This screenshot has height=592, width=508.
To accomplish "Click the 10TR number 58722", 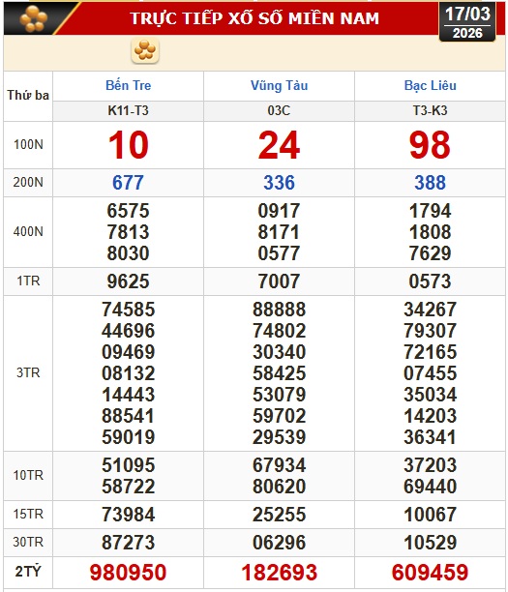I will (x=128, y=487).
